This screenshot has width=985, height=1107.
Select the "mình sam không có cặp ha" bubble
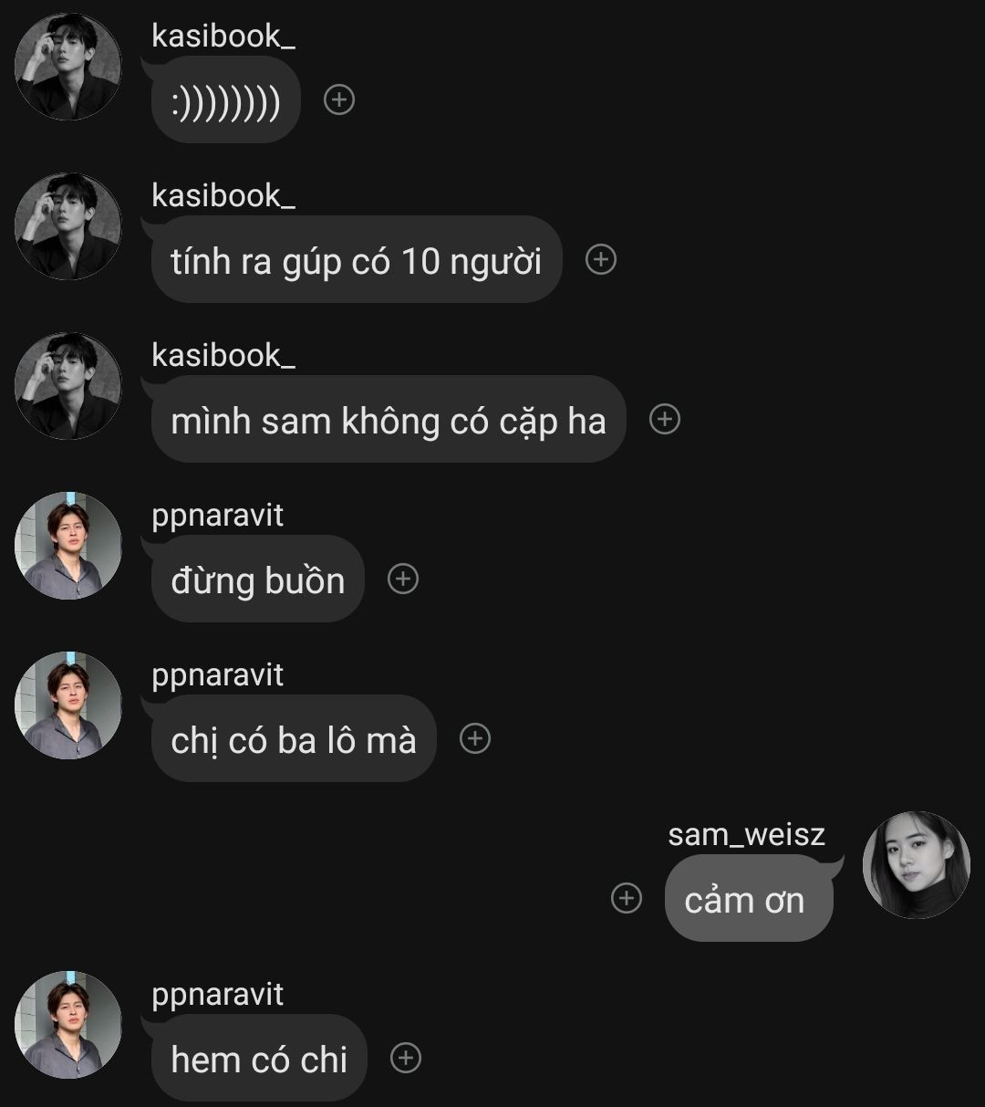[x=388, y=421]
